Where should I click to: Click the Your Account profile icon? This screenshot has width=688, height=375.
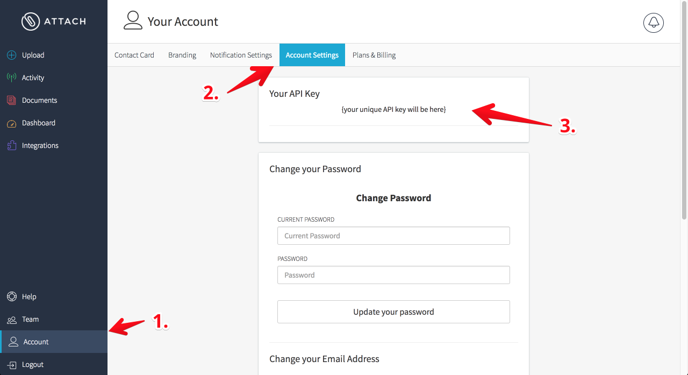[x=133, y=20]
